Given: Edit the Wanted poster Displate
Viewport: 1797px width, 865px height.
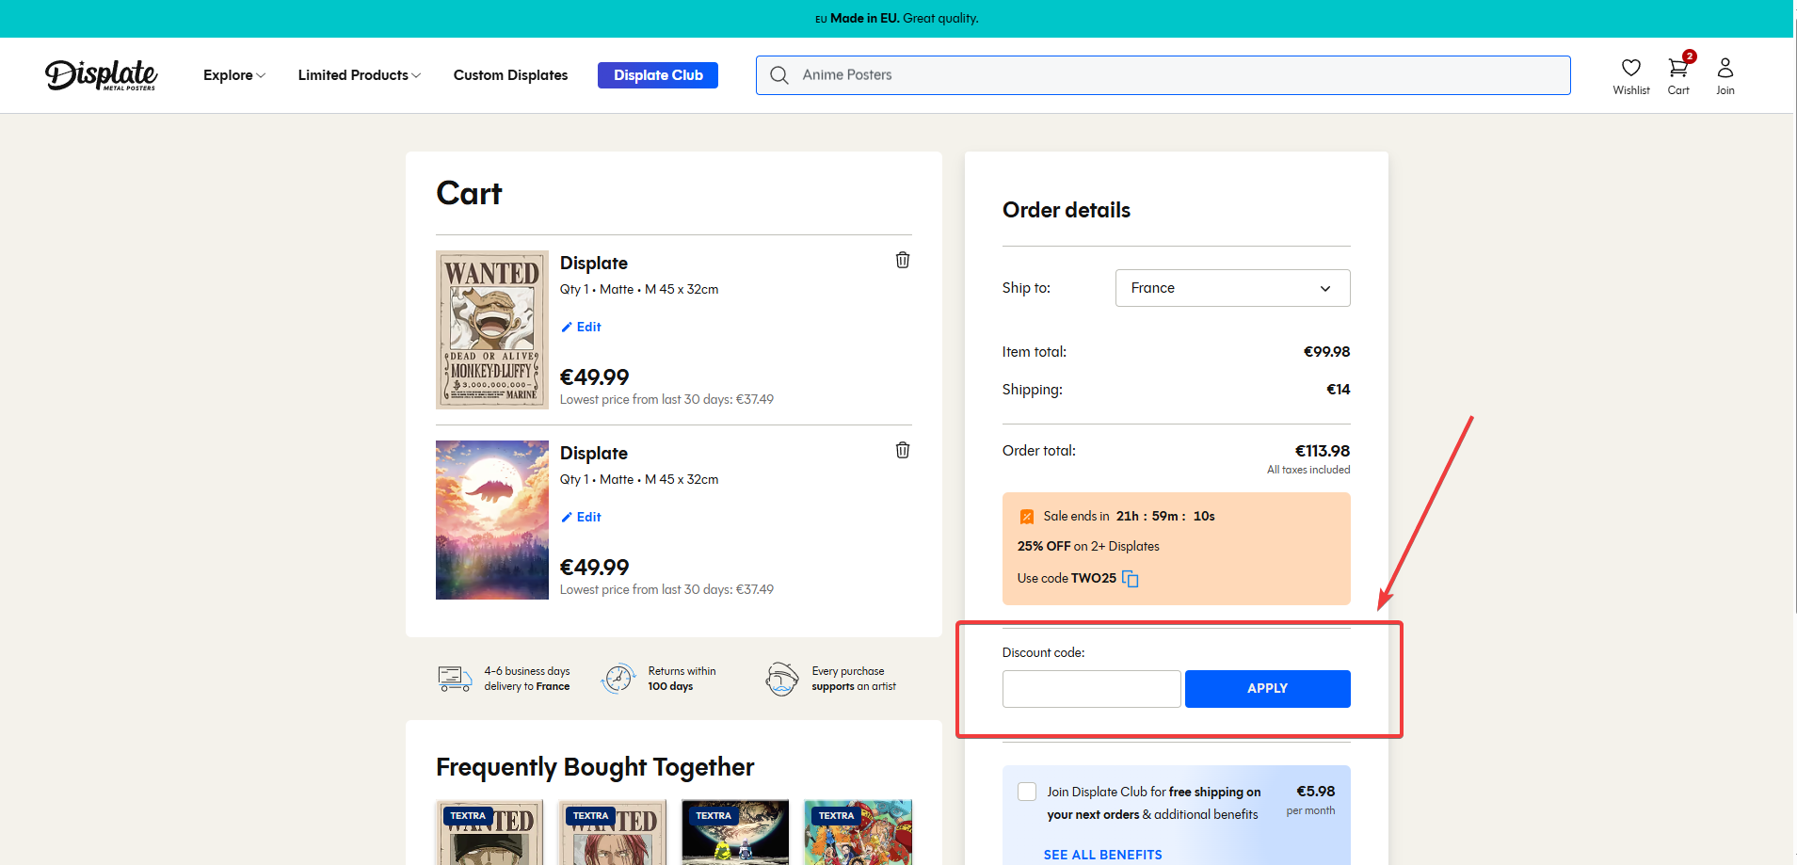Looking at the screenshot, I should tap(581, 327).
